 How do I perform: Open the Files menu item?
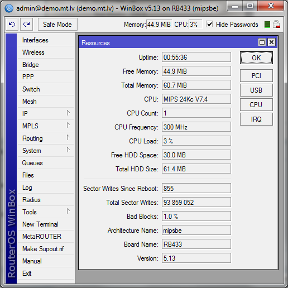(x=46, y=175)
